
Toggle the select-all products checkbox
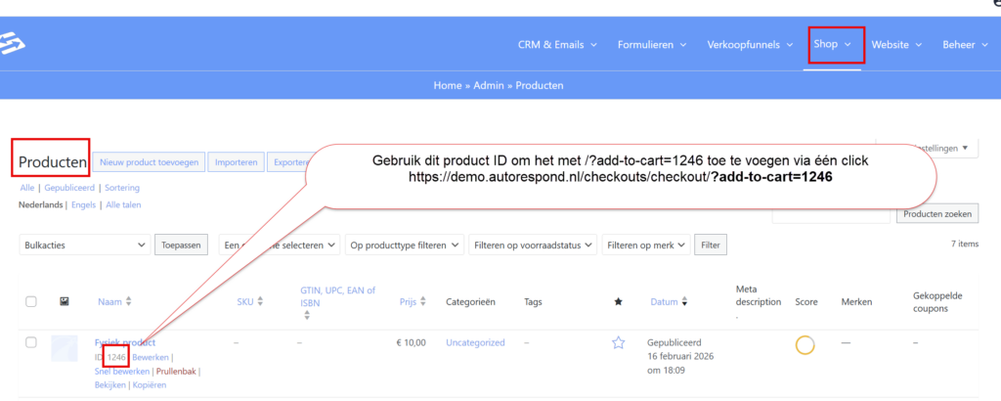(x=31, y=302)
